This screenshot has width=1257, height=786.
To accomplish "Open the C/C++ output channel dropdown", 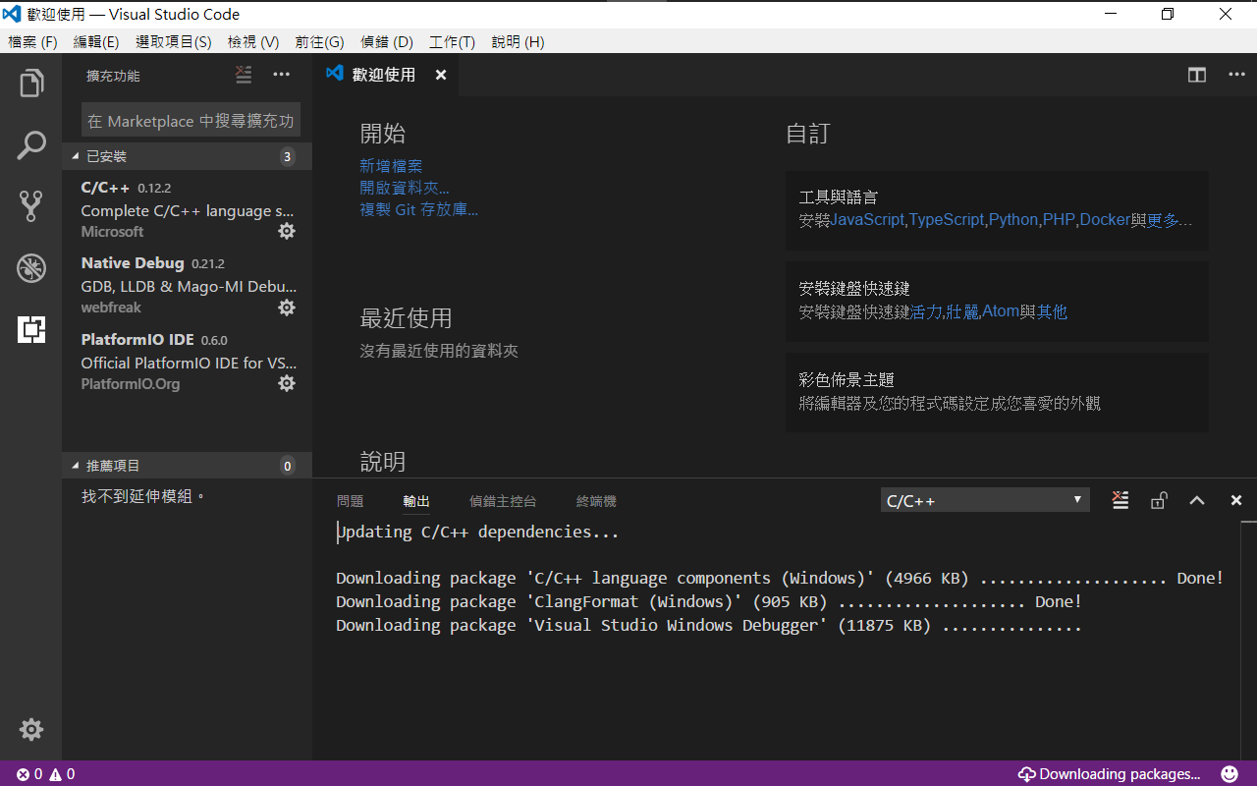I will [984, 499].
